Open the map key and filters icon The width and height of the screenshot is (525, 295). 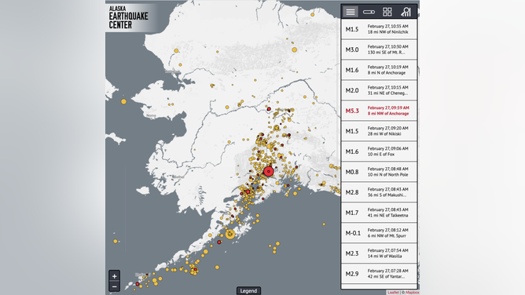point(406,12)
